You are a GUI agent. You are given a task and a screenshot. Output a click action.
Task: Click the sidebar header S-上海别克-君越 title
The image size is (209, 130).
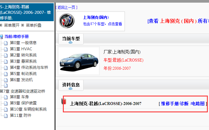coord(27,12)
